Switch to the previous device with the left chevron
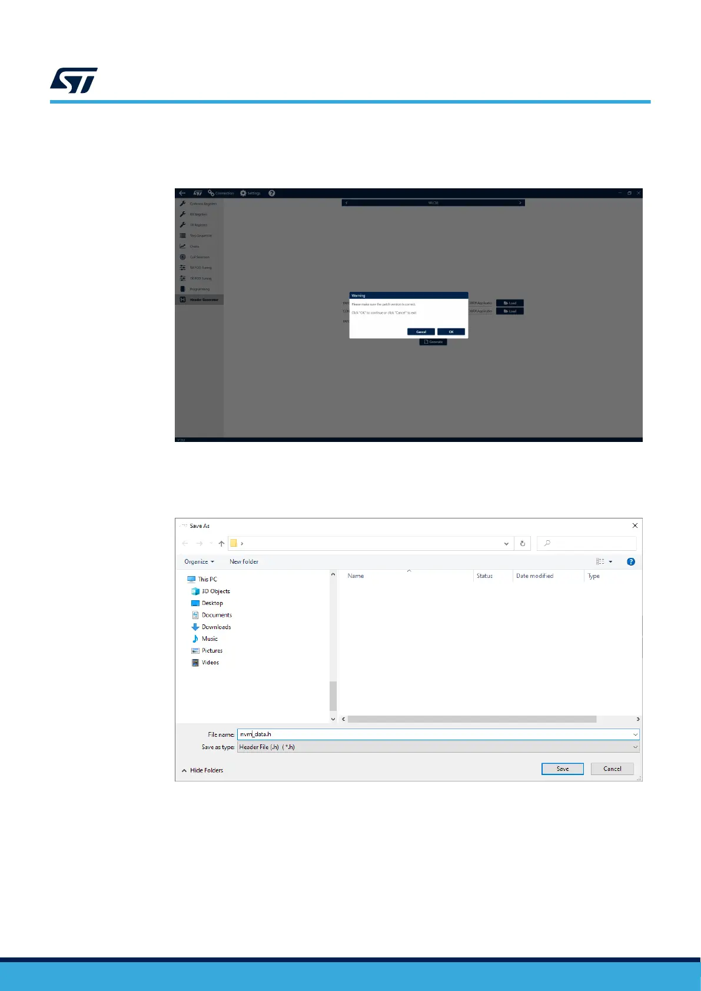This screenshot has width=701, height=991. 347,202
